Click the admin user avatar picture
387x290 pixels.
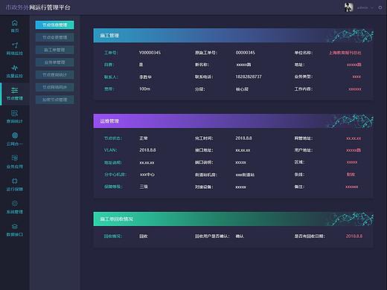348,7
